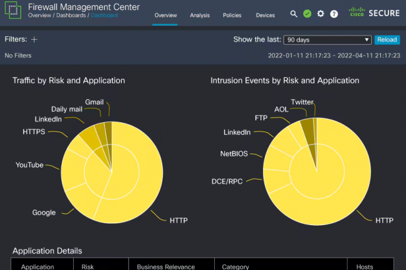The height and width of the screenshot is (270, 406).
Task: Open the Devices menu
Action: tap(265, 15)
